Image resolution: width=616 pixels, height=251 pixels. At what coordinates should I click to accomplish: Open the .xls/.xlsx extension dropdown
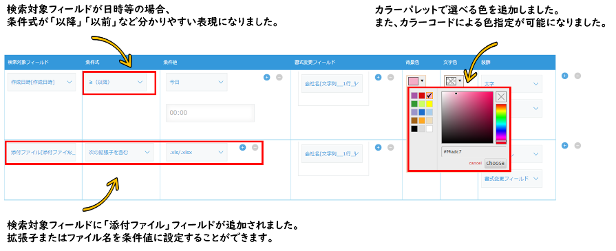tap(196, 152)
